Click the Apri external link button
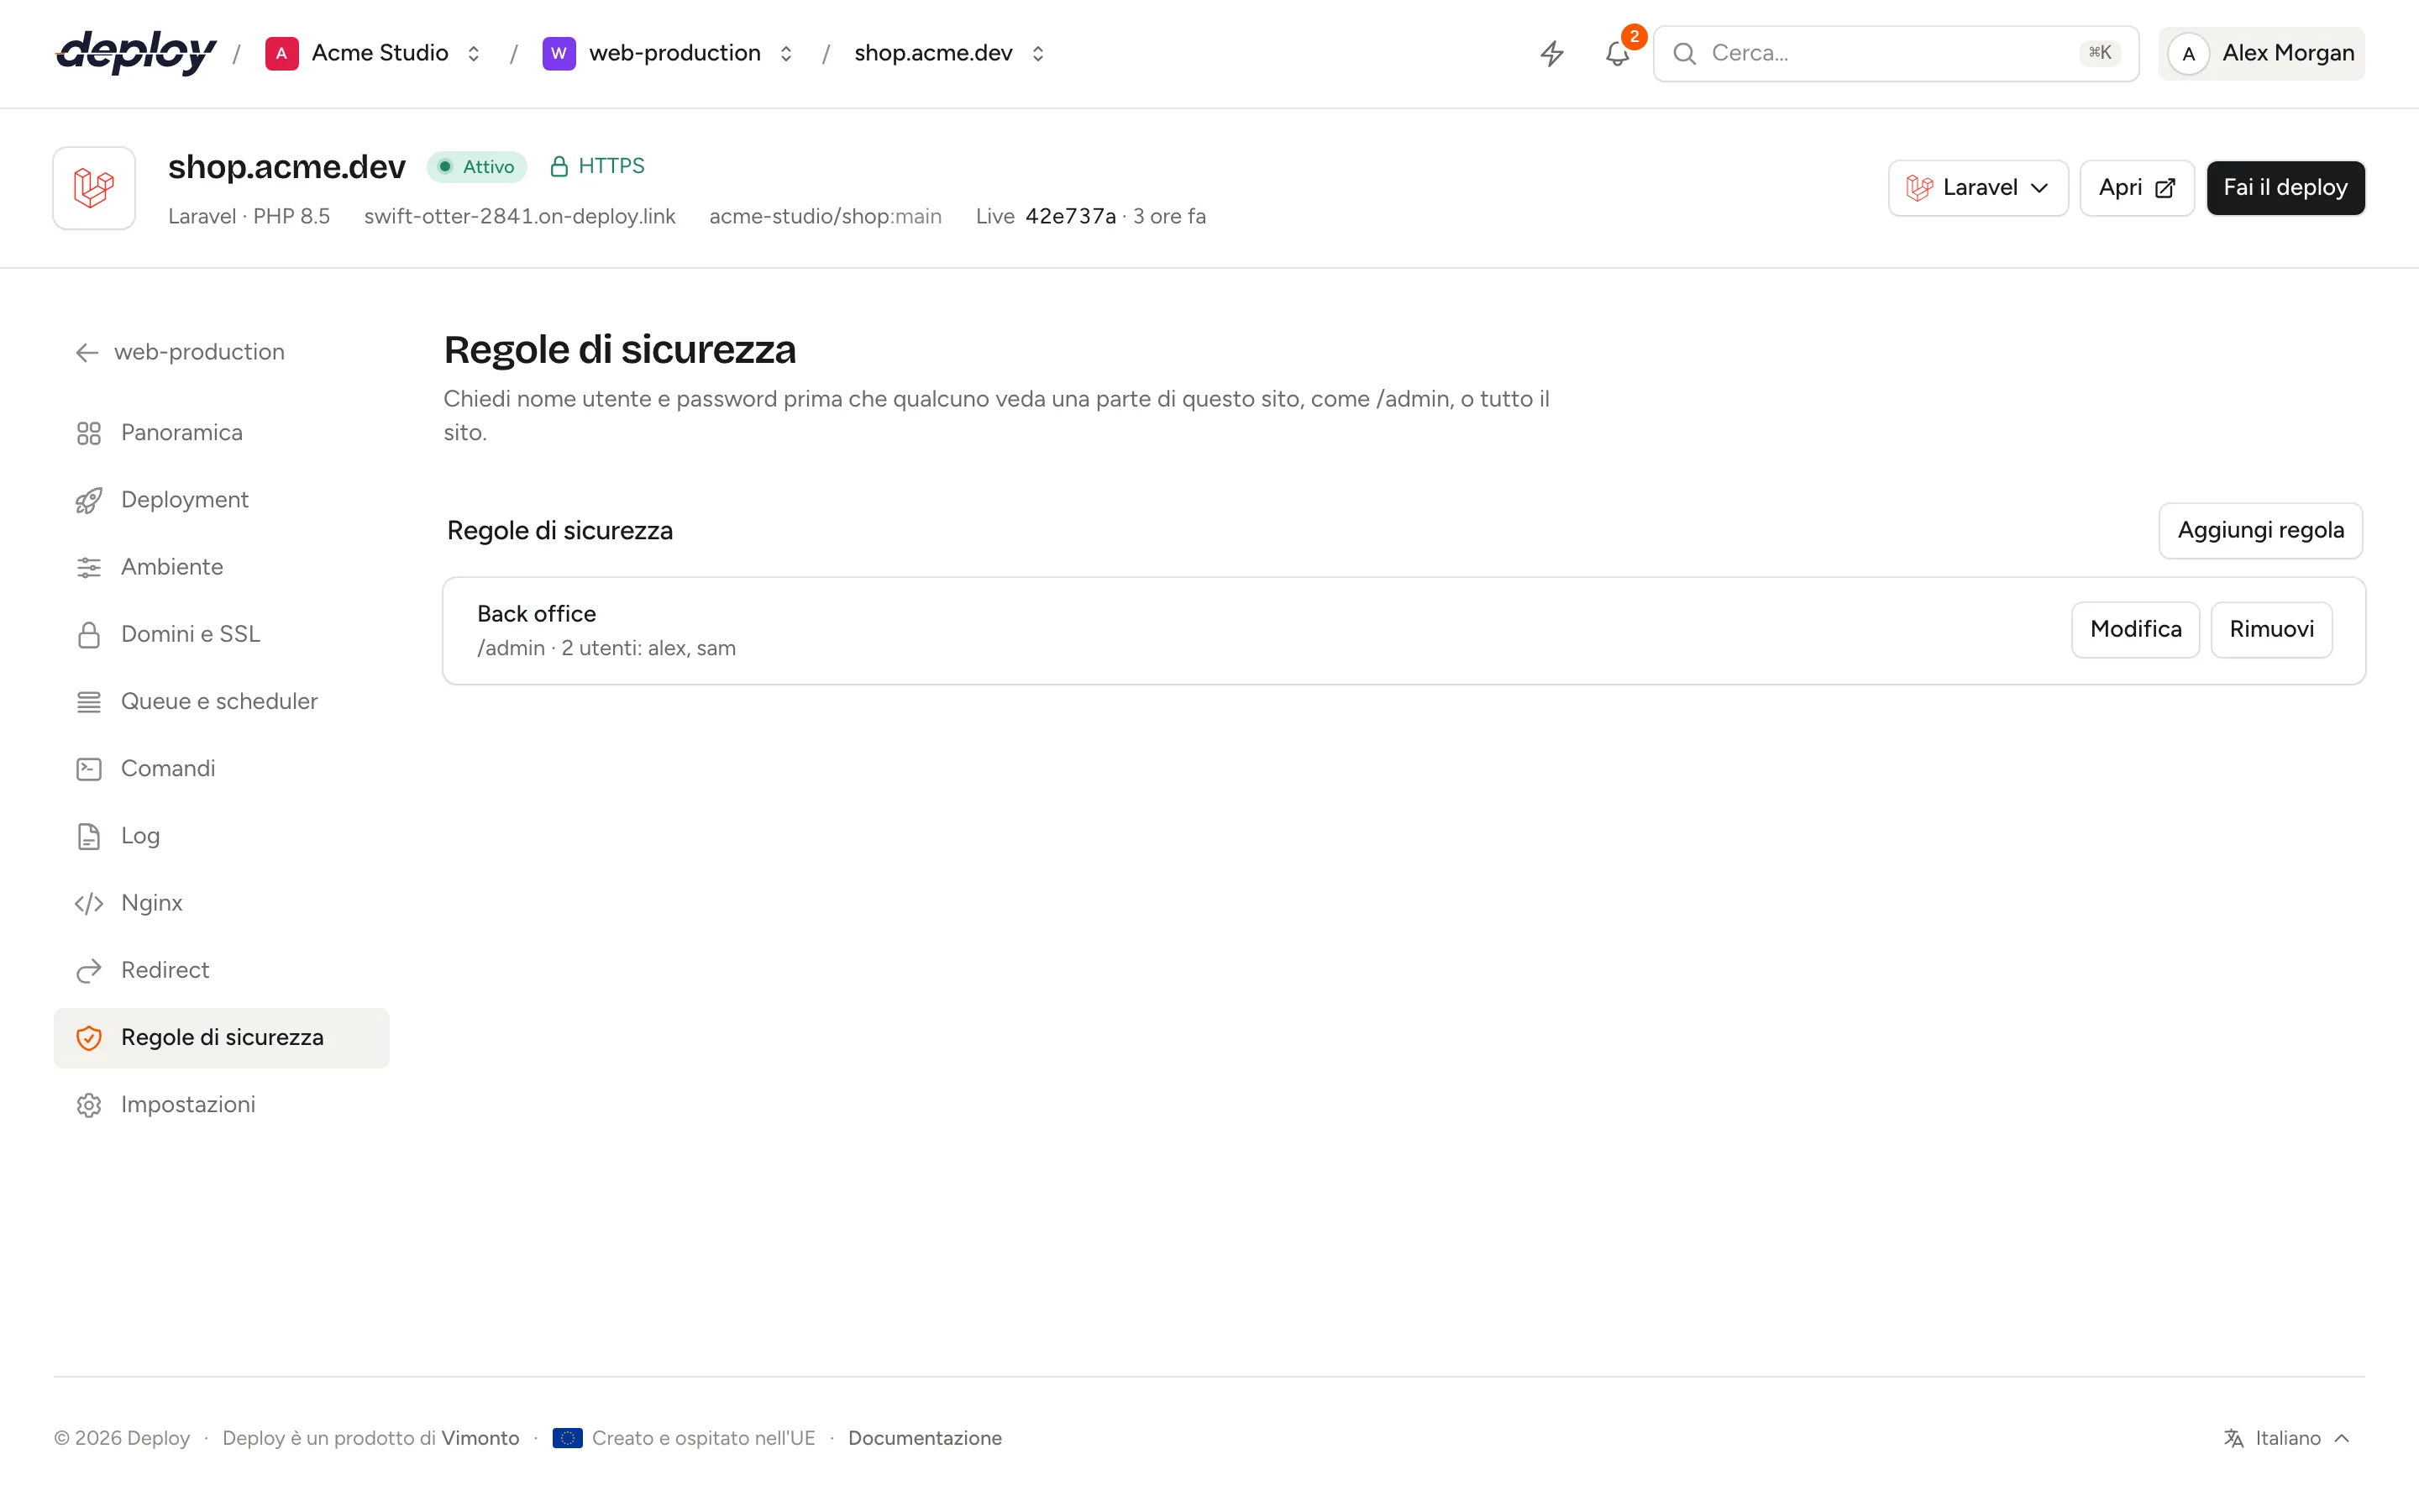This screenshot has width=2419, height=1512. click(2136, 188)
